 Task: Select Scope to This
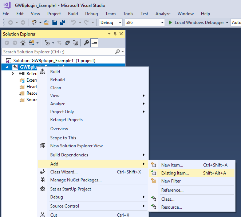(x=93, y=138)
